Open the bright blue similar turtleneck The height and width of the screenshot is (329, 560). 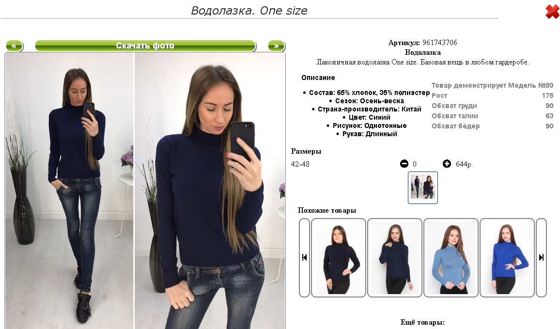point(507,258)
